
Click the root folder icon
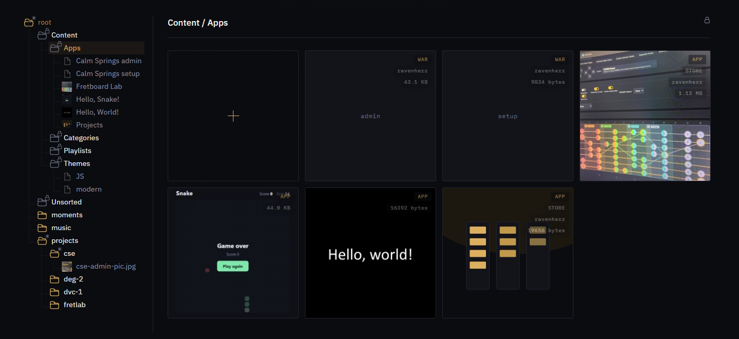(x=29, y=22)
